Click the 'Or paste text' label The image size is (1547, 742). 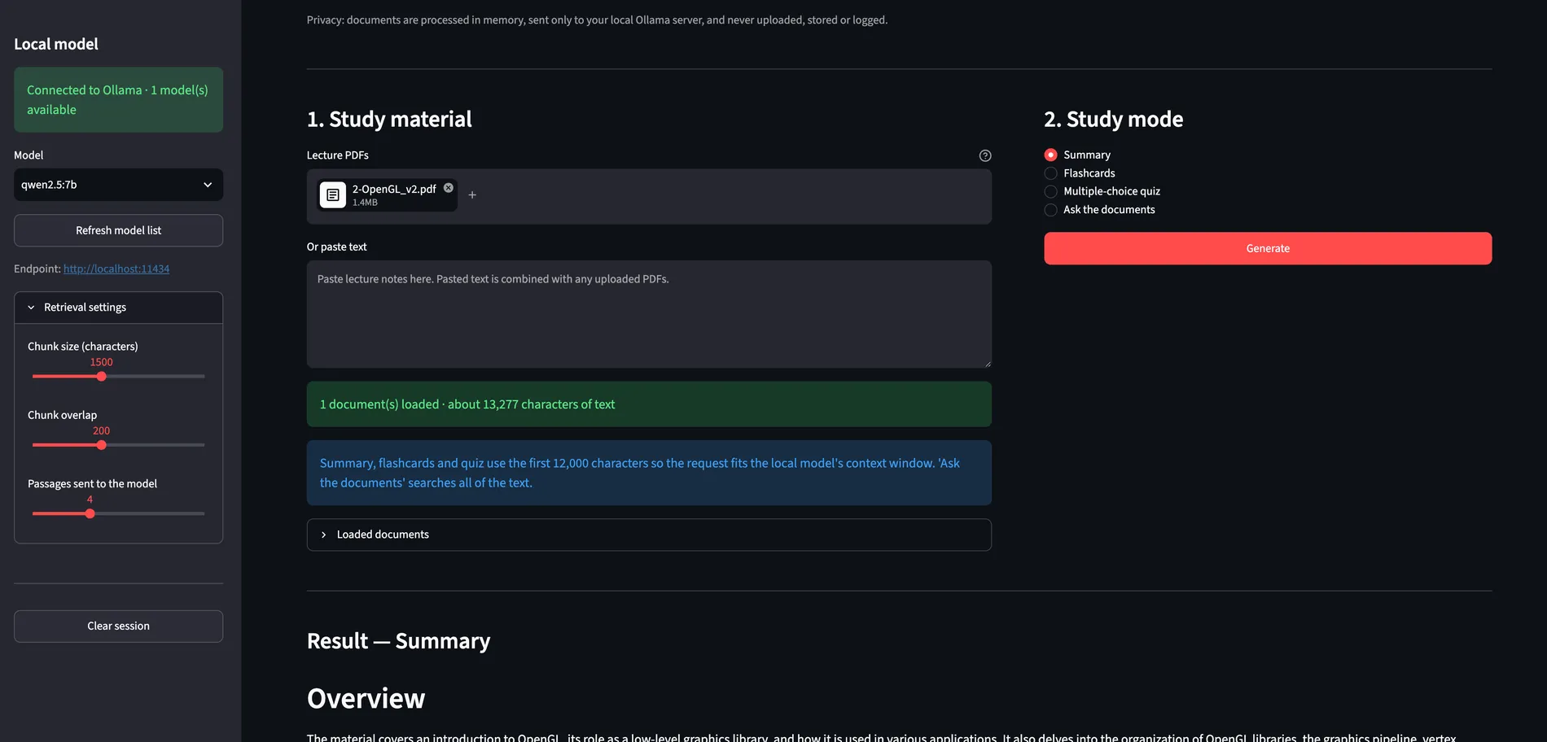336,247
